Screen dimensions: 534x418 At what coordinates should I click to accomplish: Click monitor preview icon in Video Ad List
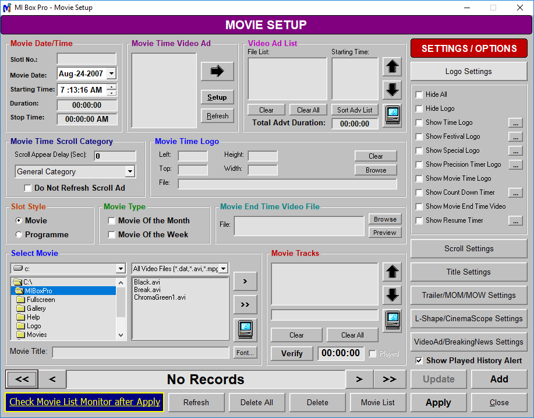click(392, 114)
